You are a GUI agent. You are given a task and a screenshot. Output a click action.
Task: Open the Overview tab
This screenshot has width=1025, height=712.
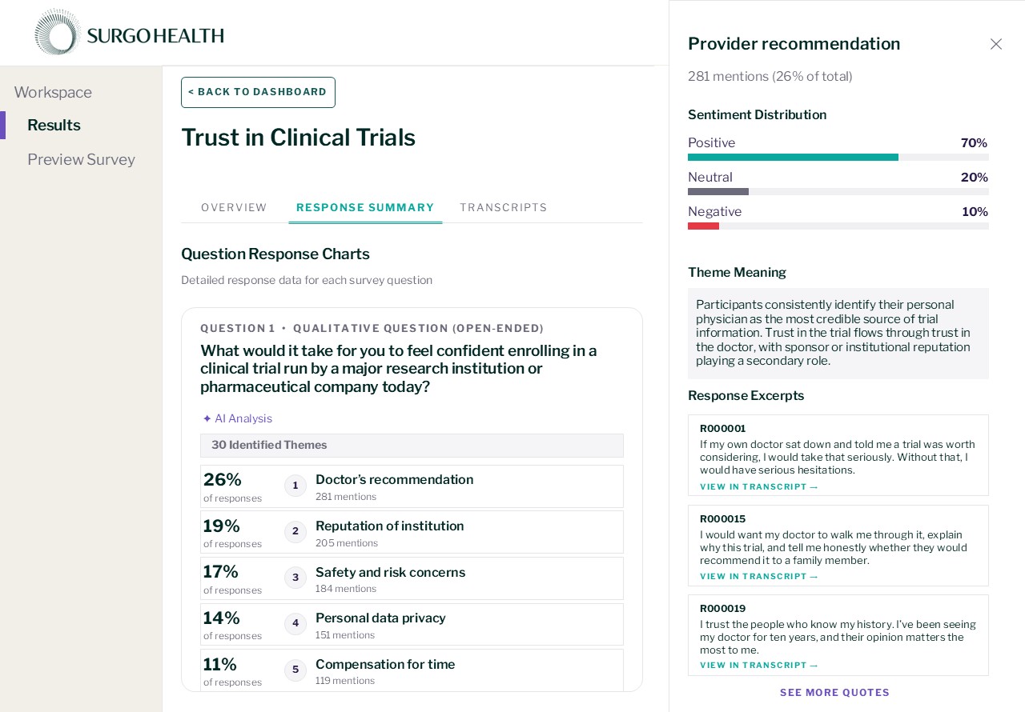[234, 207]
